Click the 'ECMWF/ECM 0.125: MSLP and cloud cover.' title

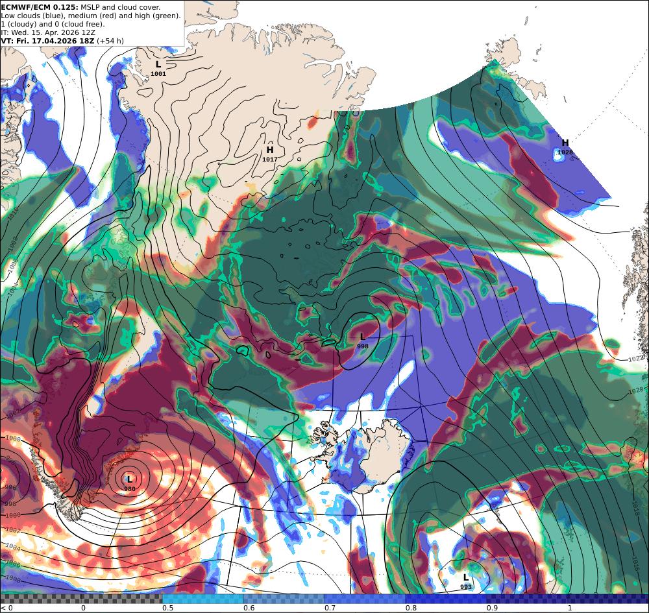pyautogui.click(x=80, y=7)
